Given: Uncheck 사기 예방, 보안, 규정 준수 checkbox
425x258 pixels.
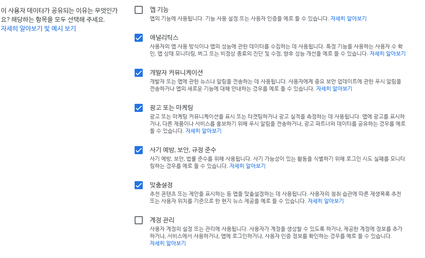Looking at the screenshot, I should pos(139,150).
